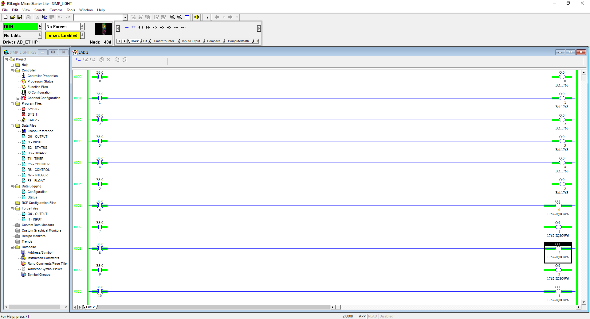Click the start rung edits icon in LAD 2

pos(78,60)
